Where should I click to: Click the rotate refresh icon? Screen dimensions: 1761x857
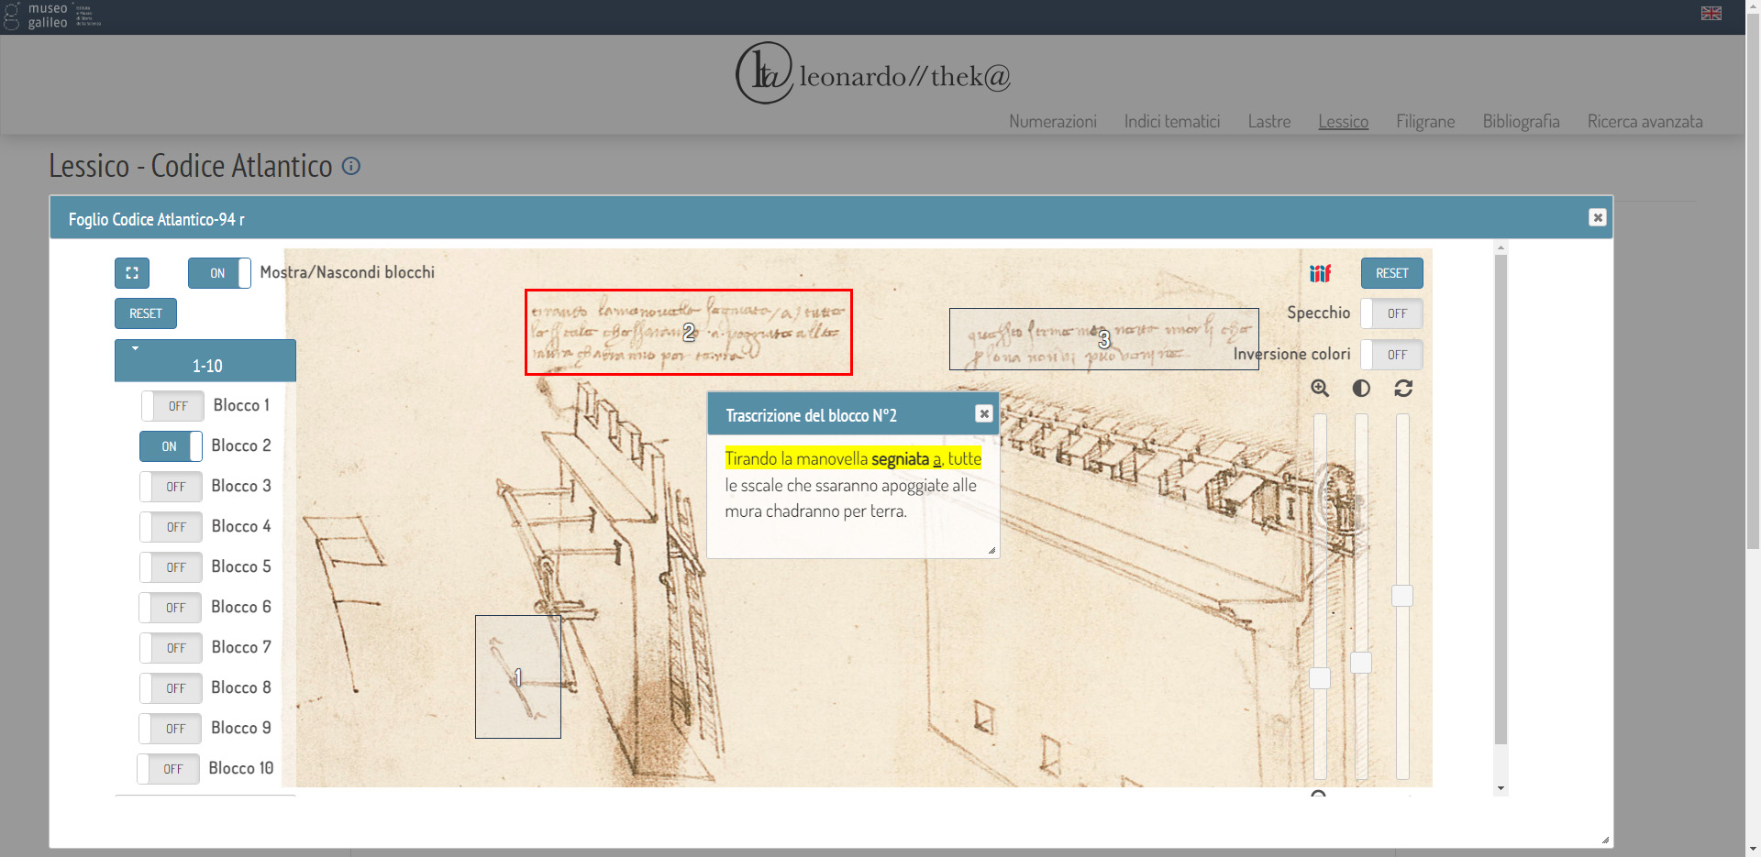pos(1403,389)
